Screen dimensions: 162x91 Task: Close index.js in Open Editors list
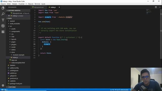click(x=9, y=16)
